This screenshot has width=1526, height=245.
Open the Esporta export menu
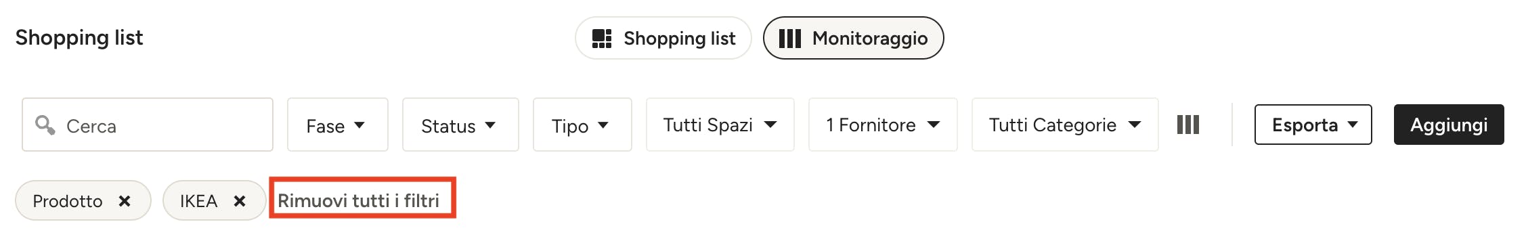[x=1313, y=125]
